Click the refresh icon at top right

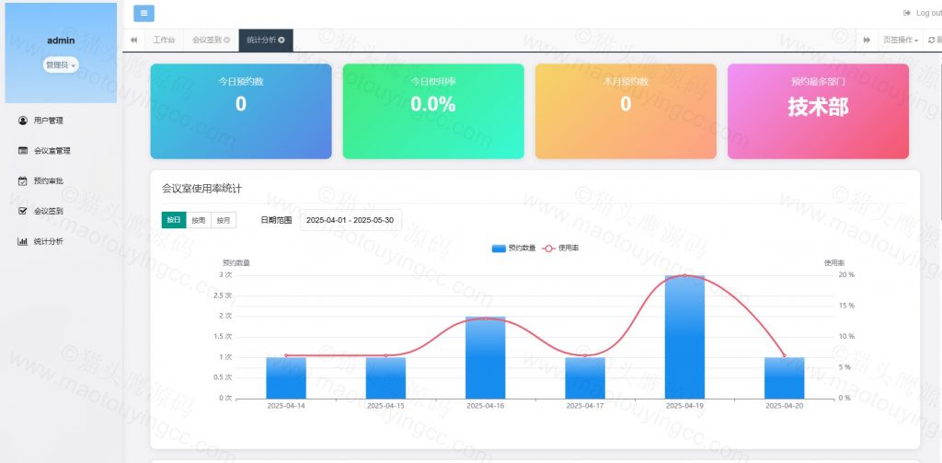tap(932, 41)
